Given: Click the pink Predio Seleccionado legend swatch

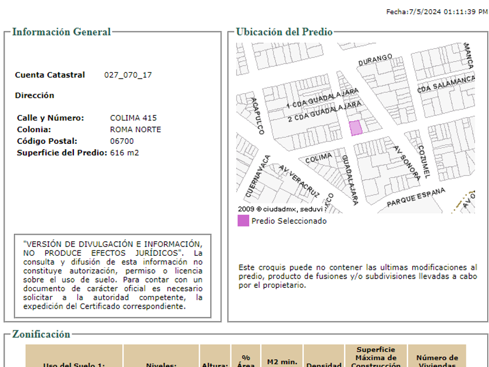Looking at the screenshot, I should 243,221.
